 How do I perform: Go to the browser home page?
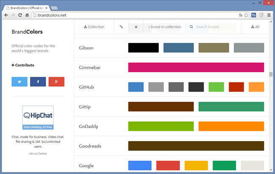click(x=27, y=15)
